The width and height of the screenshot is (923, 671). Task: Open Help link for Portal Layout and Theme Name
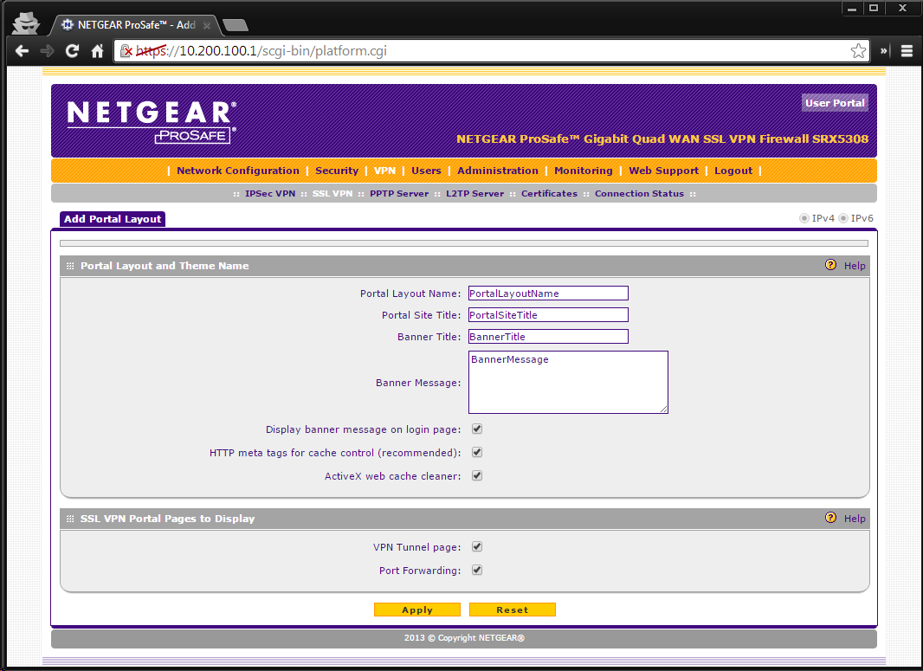855,266
